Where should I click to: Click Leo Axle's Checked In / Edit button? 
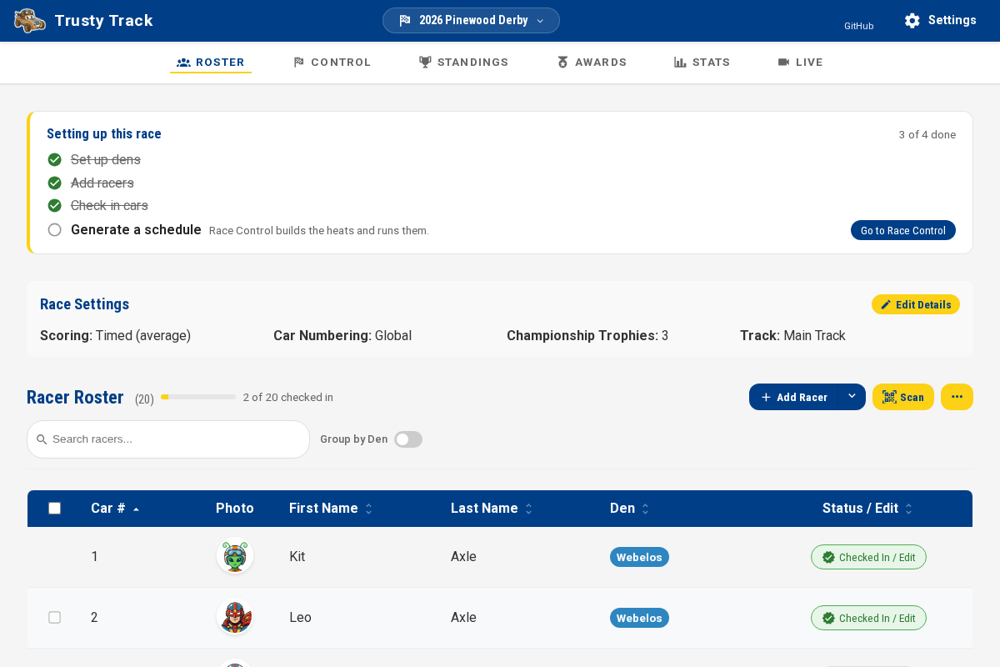click(x=868, y=618)
